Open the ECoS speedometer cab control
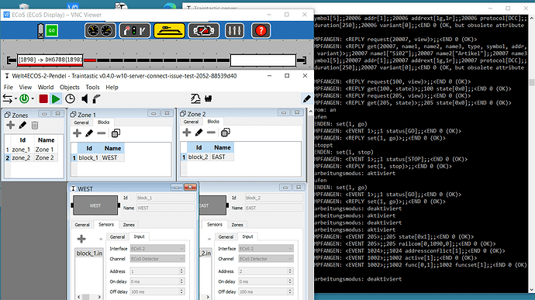 tap(100, 31)
